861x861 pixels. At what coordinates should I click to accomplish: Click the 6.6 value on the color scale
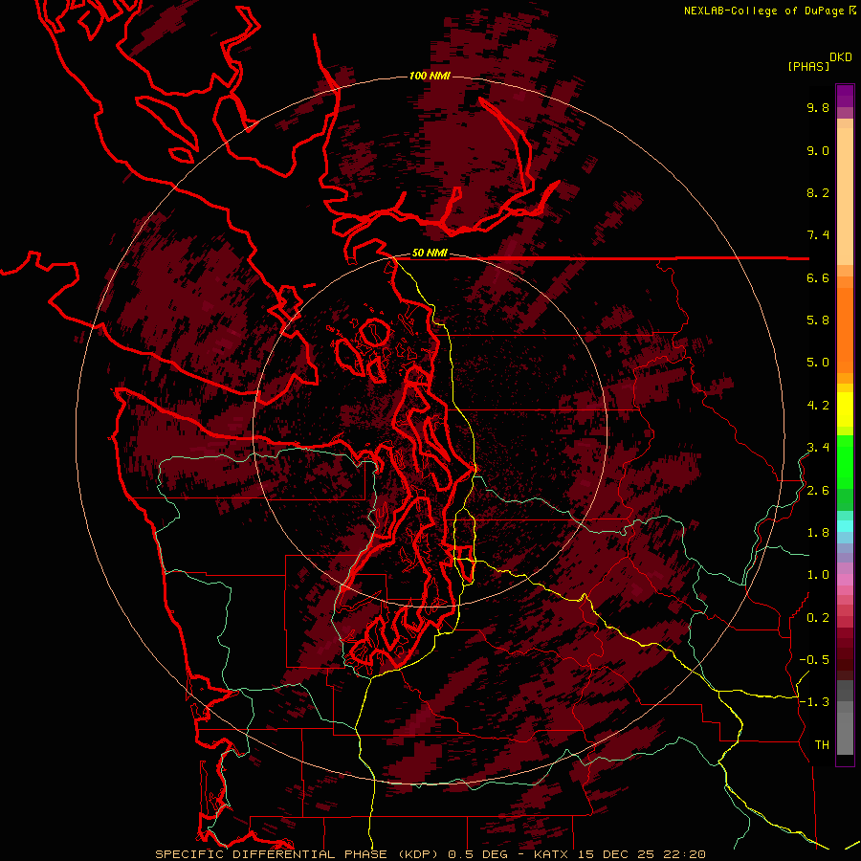click(x=818, y=277)
